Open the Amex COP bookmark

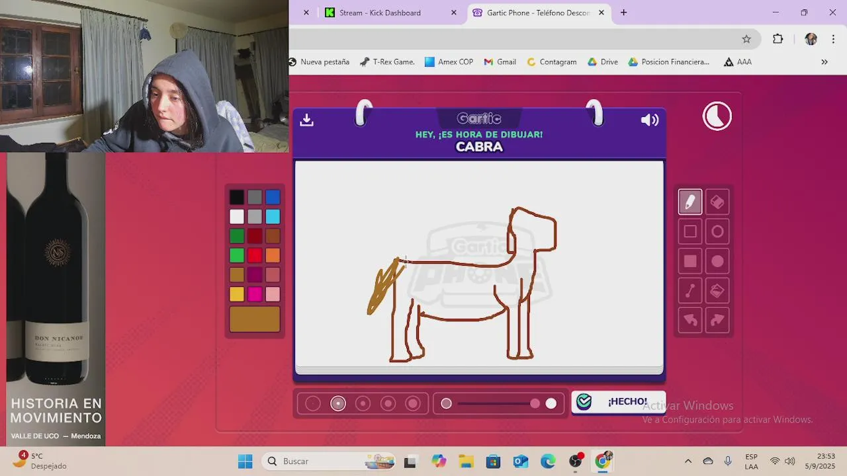coord(449,61)
